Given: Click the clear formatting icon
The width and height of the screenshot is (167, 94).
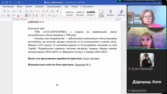Looking at the screenshot, I should 20,11.
